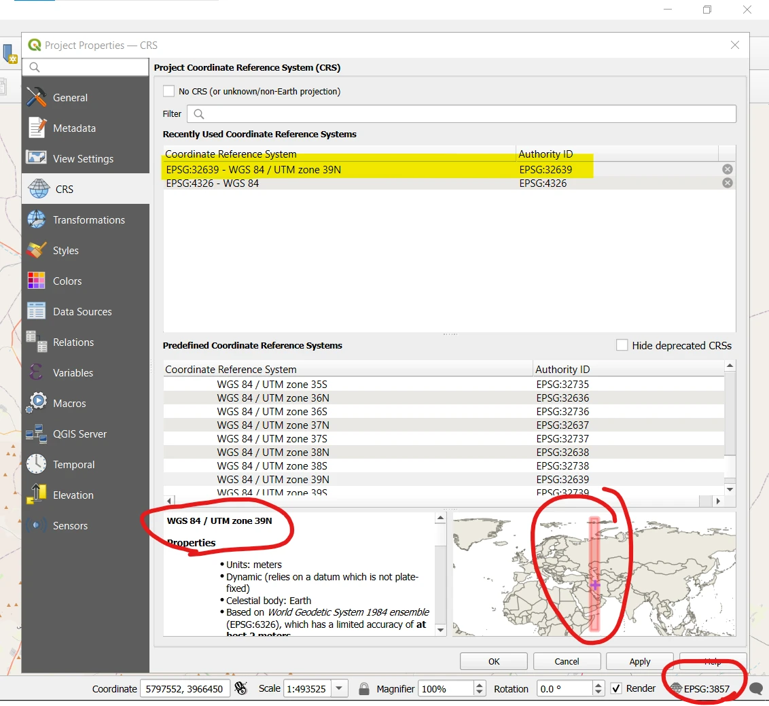Switch to the Variables tab
The height and width of the screenshot is (706, 769).
pos(86,372)
